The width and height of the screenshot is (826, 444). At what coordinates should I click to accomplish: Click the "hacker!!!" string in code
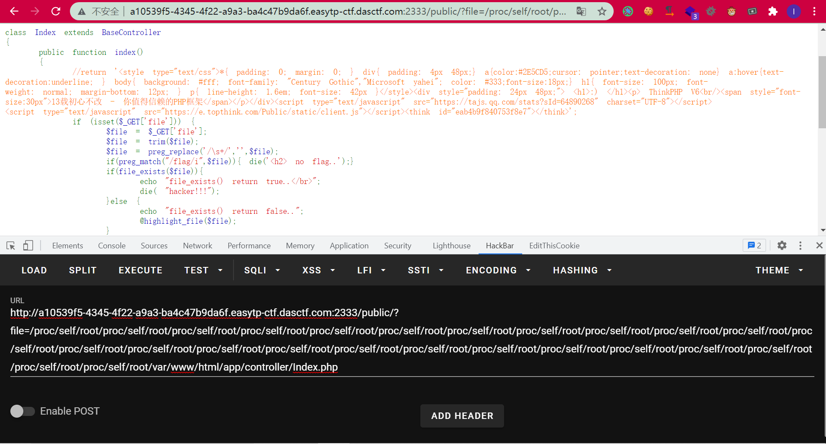189,191
